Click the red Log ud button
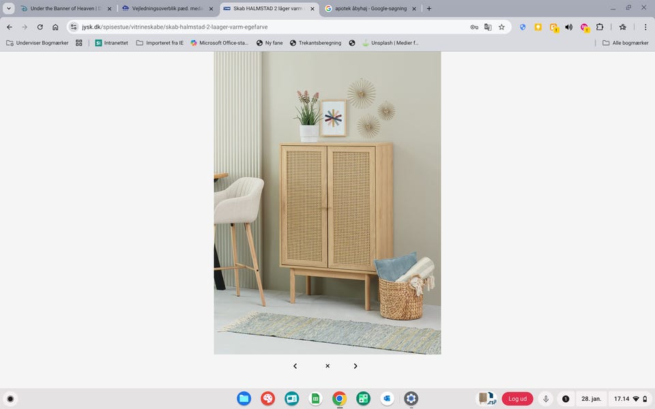This screenshot has height=409, width=655. tap(517, 399)
